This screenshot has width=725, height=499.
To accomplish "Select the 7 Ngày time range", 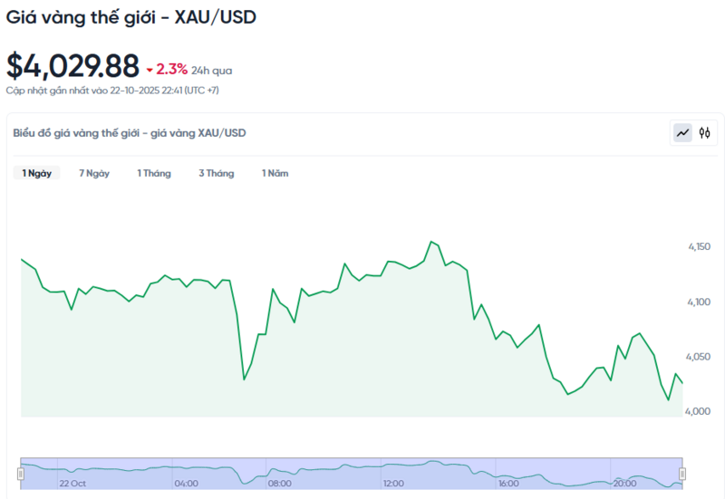I will [x=94, y=173].
